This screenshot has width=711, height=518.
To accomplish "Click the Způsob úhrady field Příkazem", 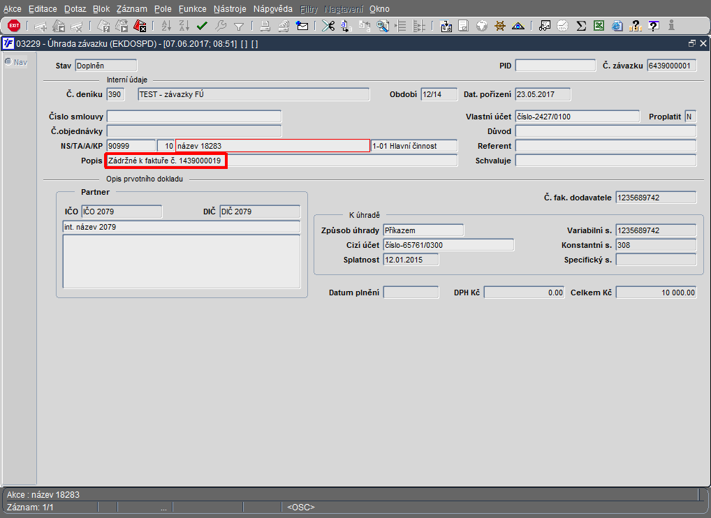I will 423,230.
